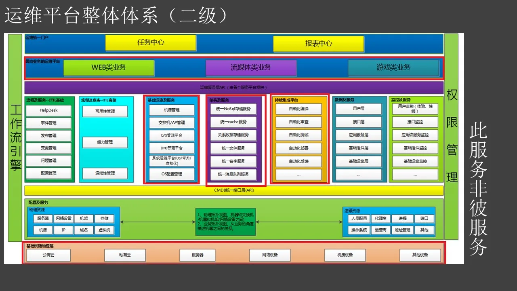Select the 应用服务层 box
The height and width of the screenshot is (291, 517).
[359, 135]
